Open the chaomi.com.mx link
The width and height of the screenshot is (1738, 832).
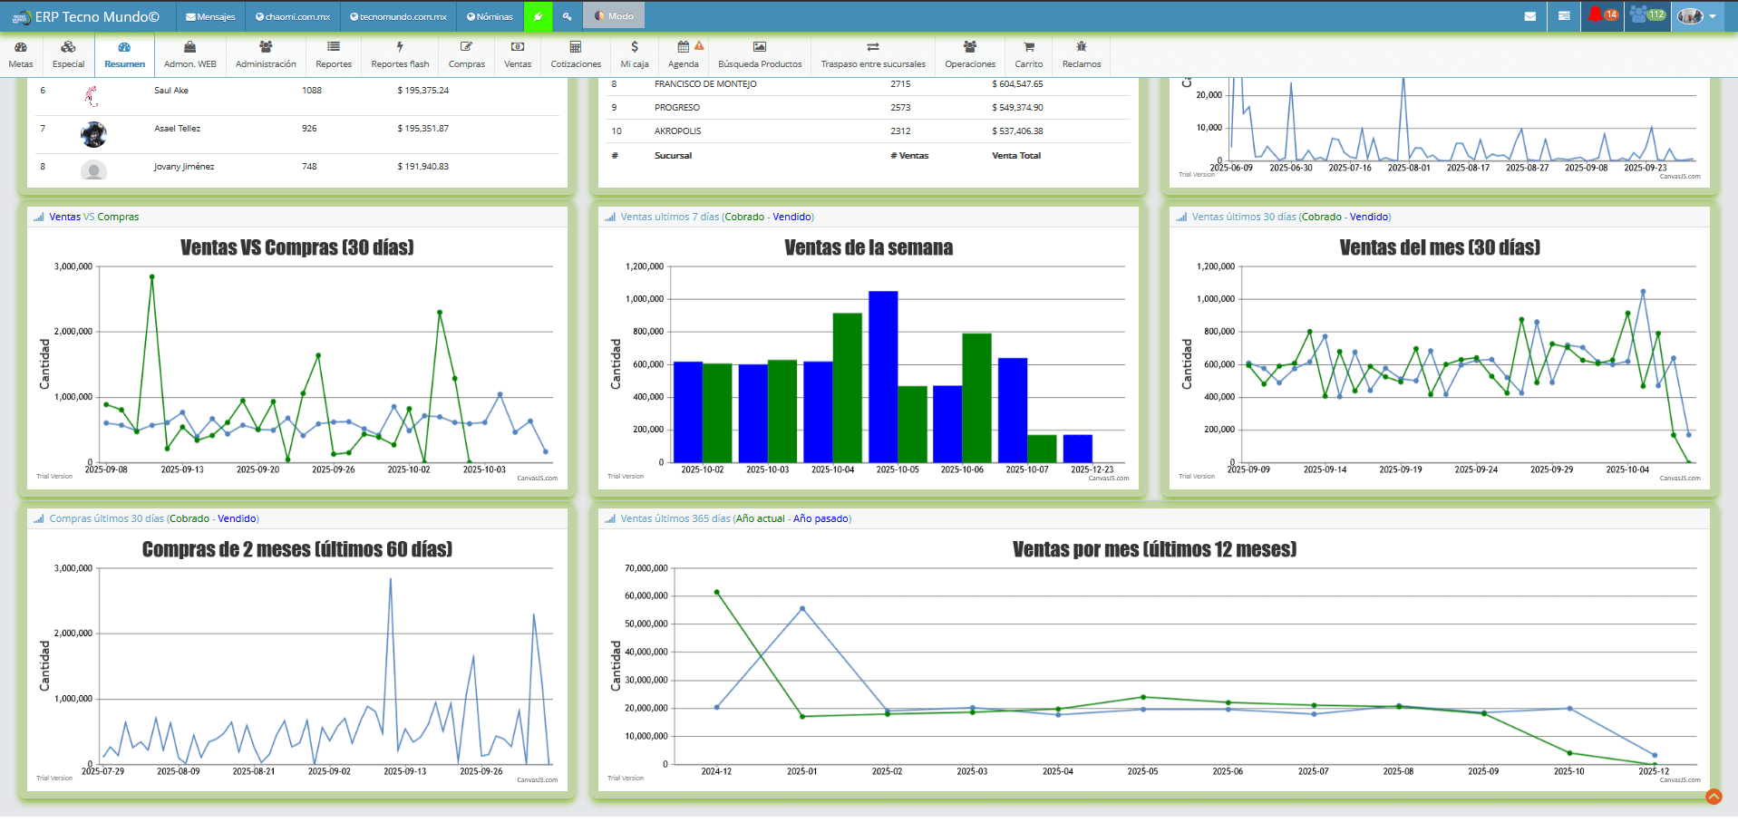293,16
